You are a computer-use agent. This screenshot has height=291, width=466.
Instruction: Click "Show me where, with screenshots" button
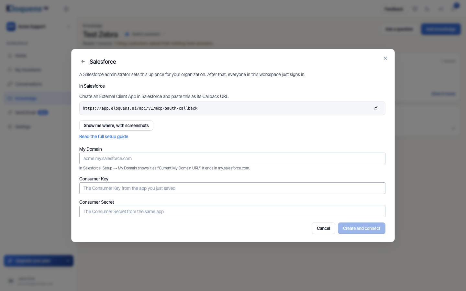[x=116, y=125]
